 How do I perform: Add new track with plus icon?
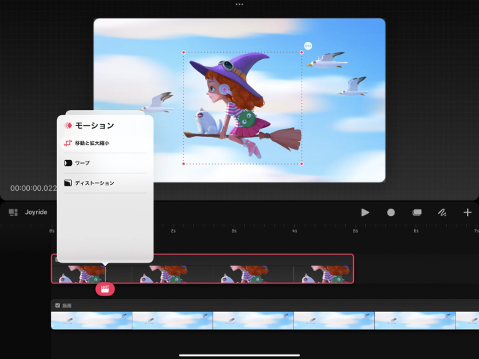tap(467, 212)
